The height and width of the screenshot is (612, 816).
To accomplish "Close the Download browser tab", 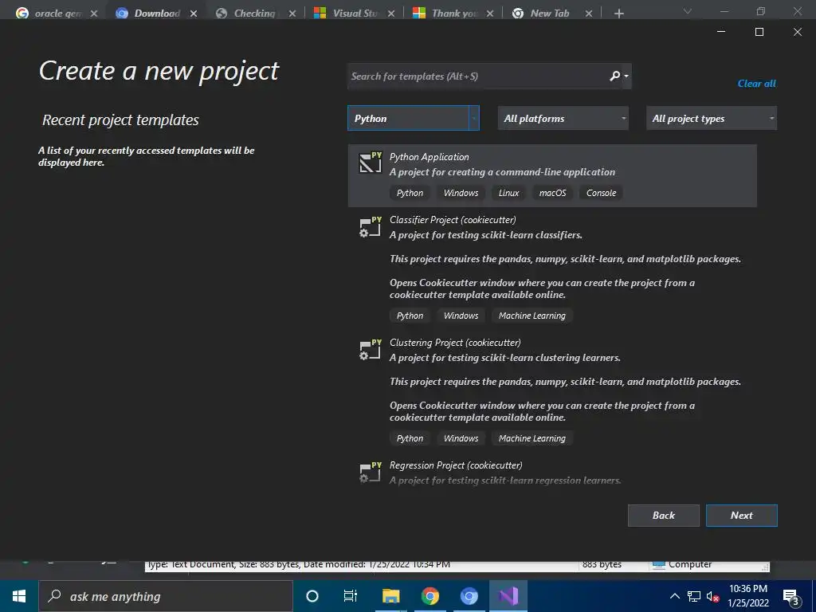I will 194,14.
